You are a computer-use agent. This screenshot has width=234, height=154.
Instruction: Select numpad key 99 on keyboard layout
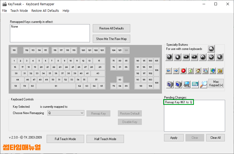(141, 86)
